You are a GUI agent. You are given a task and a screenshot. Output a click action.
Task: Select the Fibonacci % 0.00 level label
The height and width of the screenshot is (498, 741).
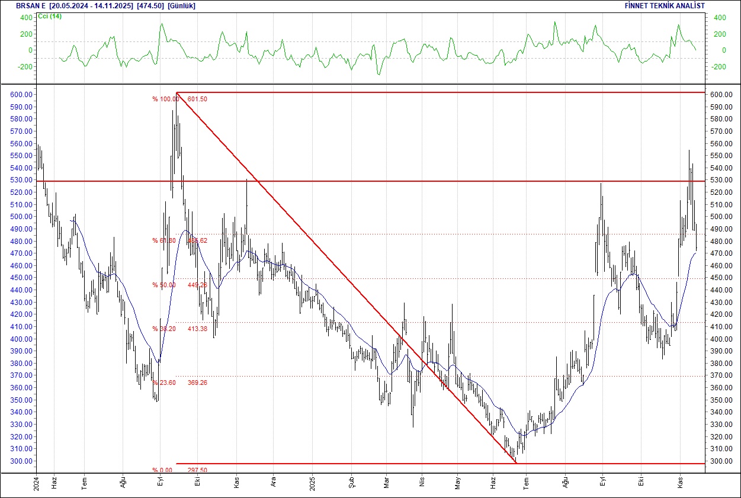click(x=162, y=470)
